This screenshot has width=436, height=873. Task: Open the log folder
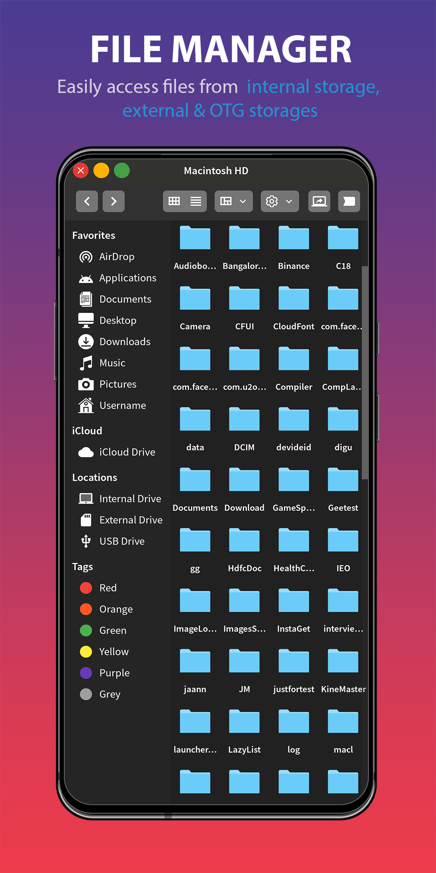(294, 732)
